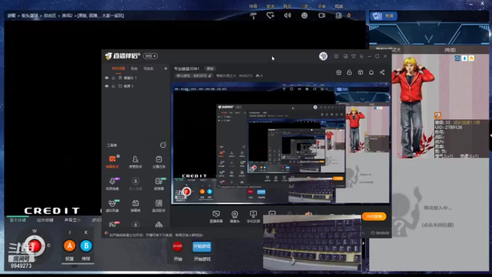Open the smiley emoji icon in game toolbar

coord(304,15)
